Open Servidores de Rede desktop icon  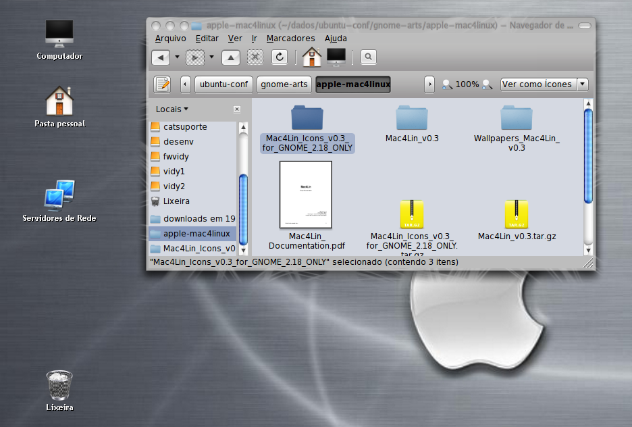(59, 201)
